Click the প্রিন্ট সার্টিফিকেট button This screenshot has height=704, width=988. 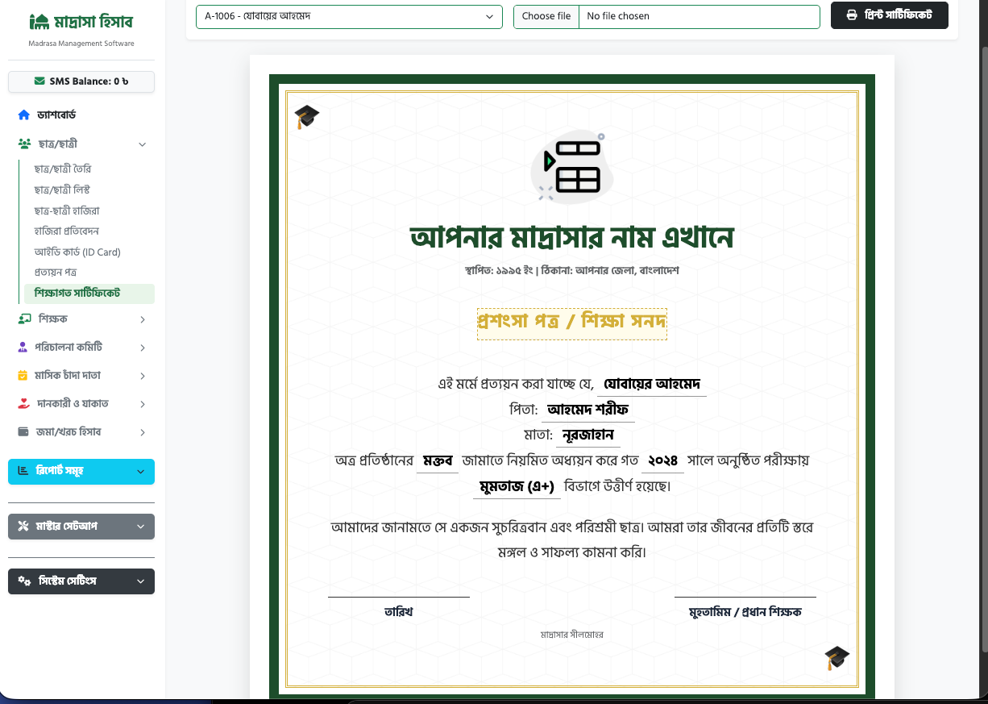point(890,15)
